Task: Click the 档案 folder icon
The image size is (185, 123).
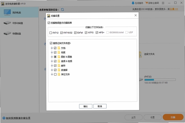Action: pyautogui.click(x=59, y=52)
